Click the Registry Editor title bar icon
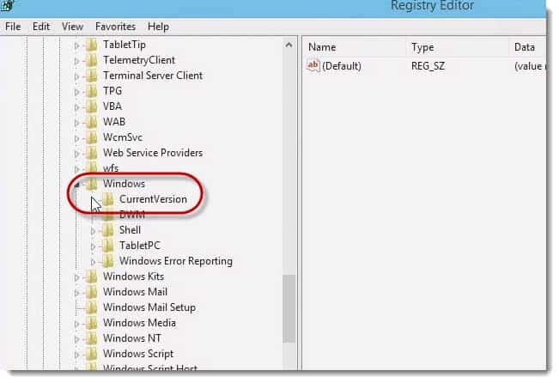The height and width of the screenshot is (383, 559). coord(6,5)
